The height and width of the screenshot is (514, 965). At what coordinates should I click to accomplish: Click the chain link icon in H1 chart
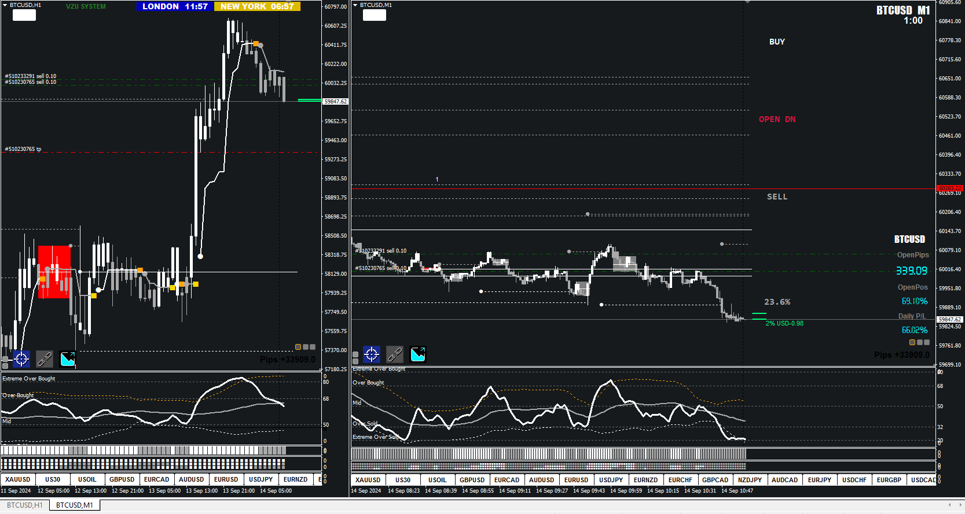click(x=45, y=359)
